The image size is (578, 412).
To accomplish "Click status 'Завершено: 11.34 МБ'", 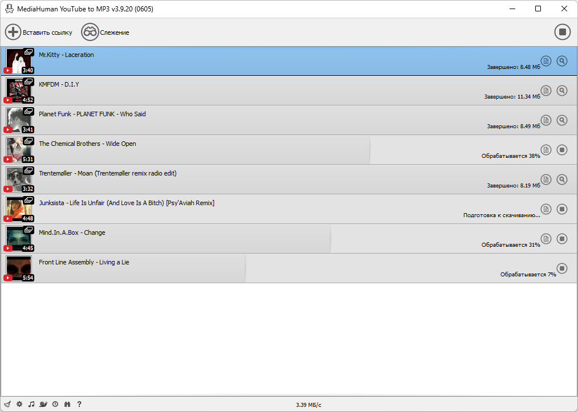I will 512,97.
